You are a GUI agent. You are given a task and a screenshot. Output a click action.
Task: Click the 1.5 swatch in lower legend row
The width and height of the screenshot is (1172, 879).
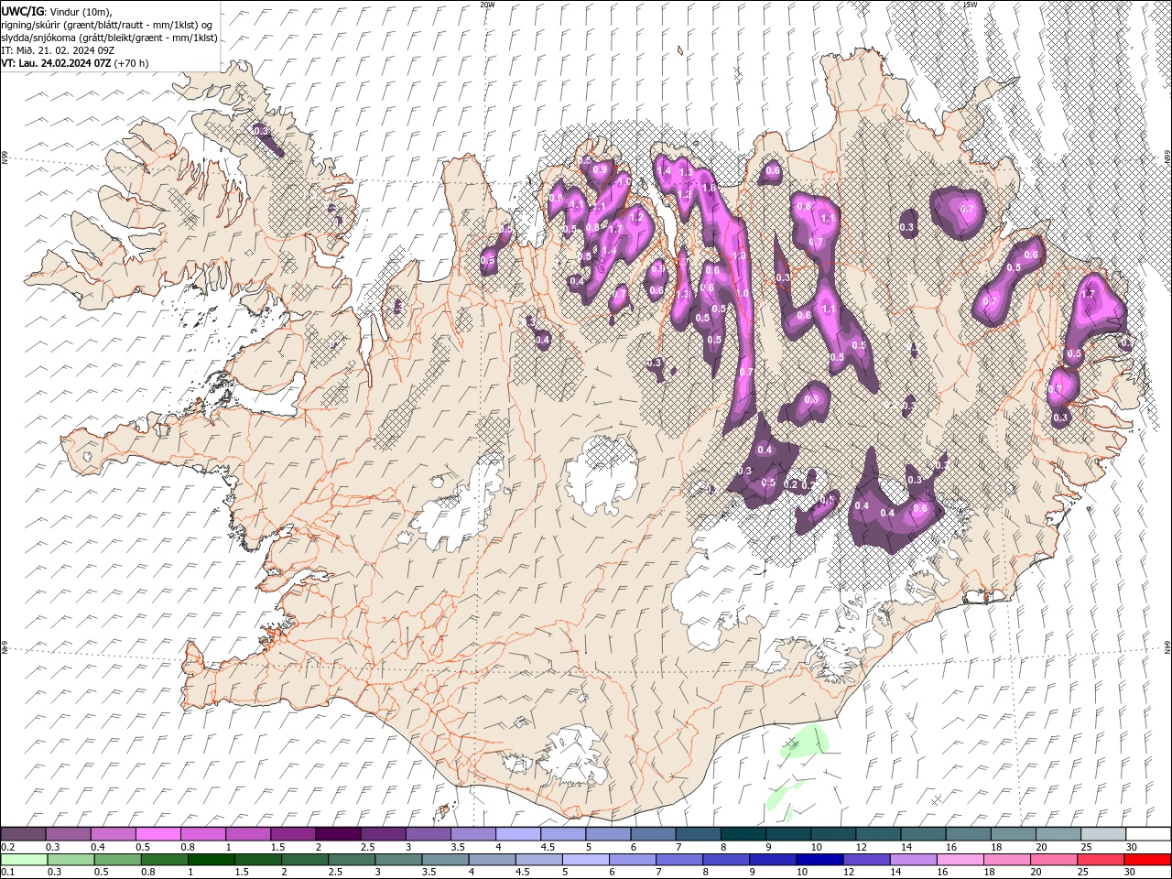pos(258,860)
